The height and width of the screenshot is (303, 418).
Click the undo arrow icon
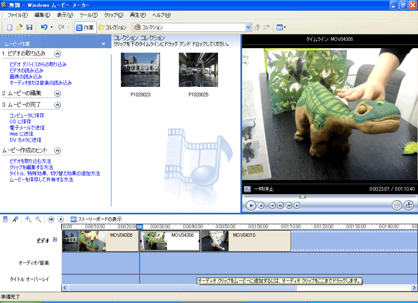pos(44,27)
